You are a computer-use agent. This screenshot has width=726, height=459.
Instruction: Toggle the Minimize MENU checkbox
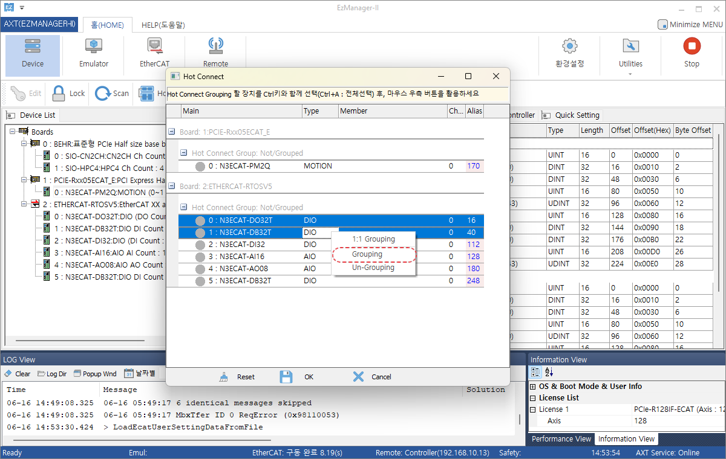tap(662, 25)
